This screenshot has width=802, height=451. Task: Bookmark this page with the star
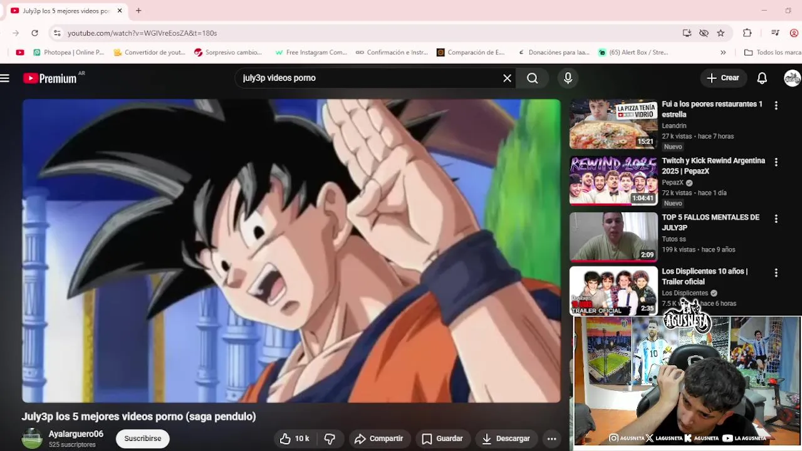[721, 33]
